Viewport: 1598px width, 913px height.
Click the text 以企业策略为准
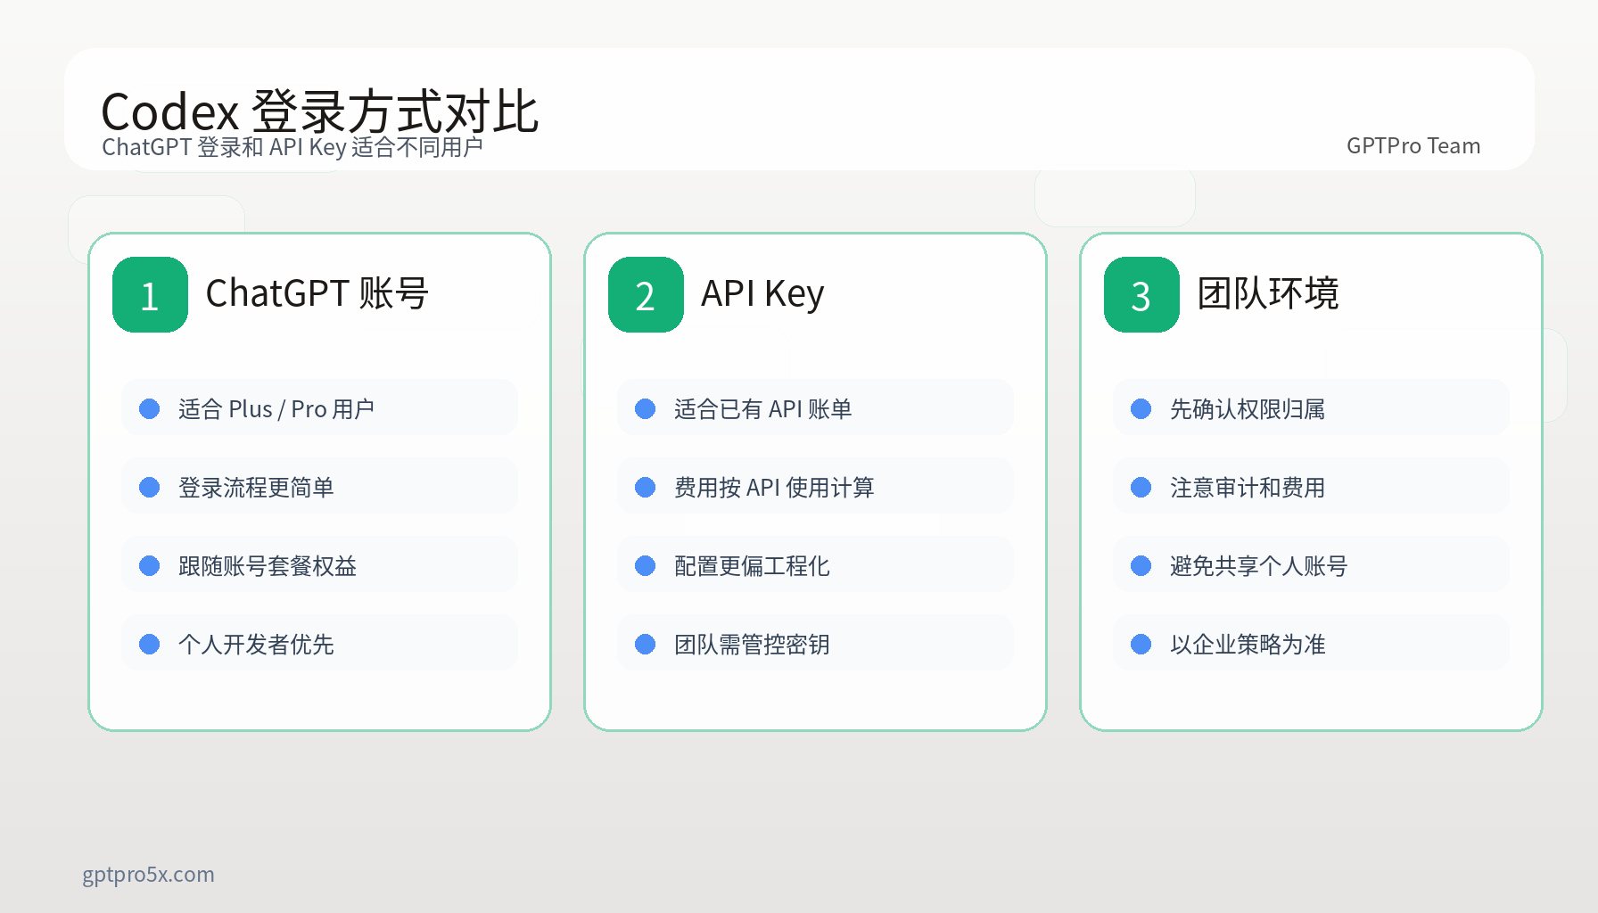coord(1248,645)
